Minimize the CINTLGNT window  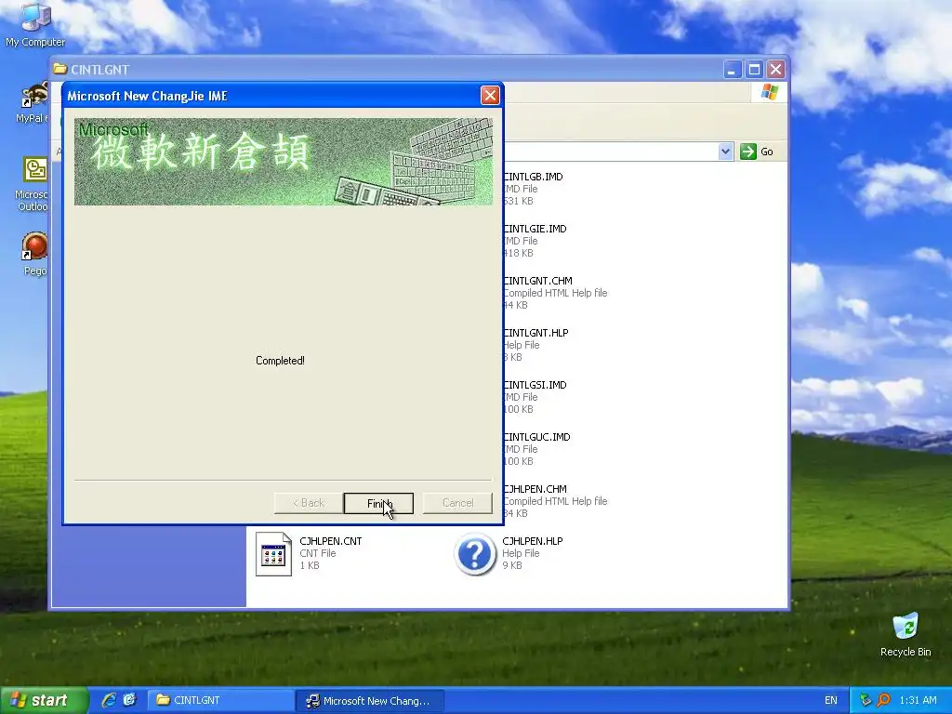coord(733,70)
